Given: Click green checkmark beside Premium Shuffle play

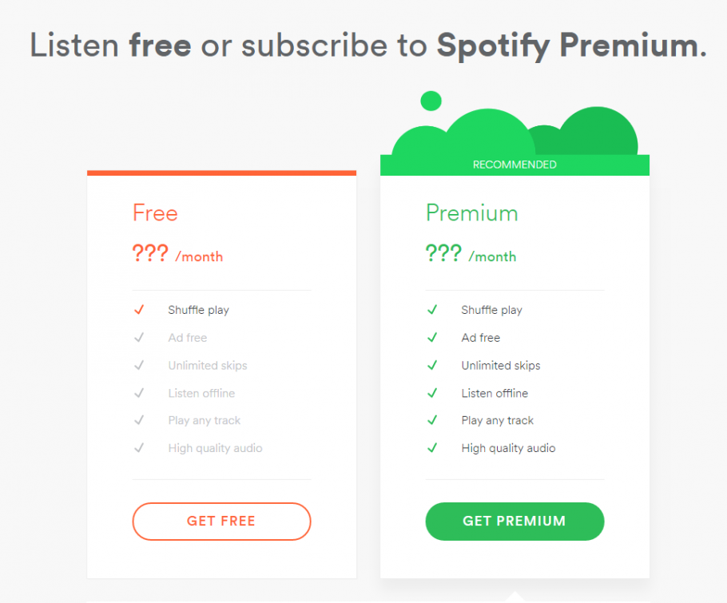Looking at the screenshot, I should pos(432,310).
